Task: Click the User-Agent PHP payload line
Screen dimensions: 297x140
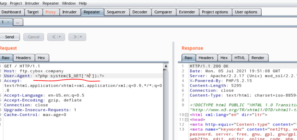Action: pyautogui.click(x=54, y=76)
